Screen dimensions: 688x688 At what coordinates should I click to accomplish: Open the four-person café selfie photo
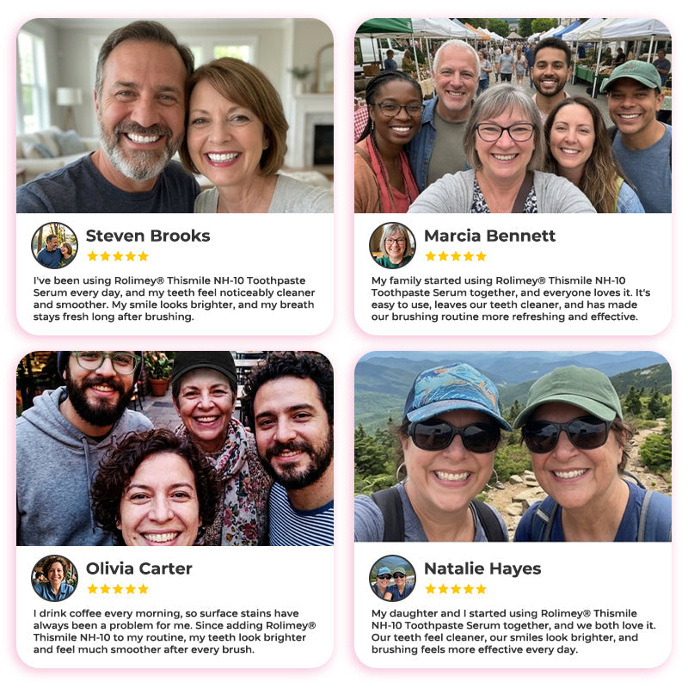(x=175, y=448)
